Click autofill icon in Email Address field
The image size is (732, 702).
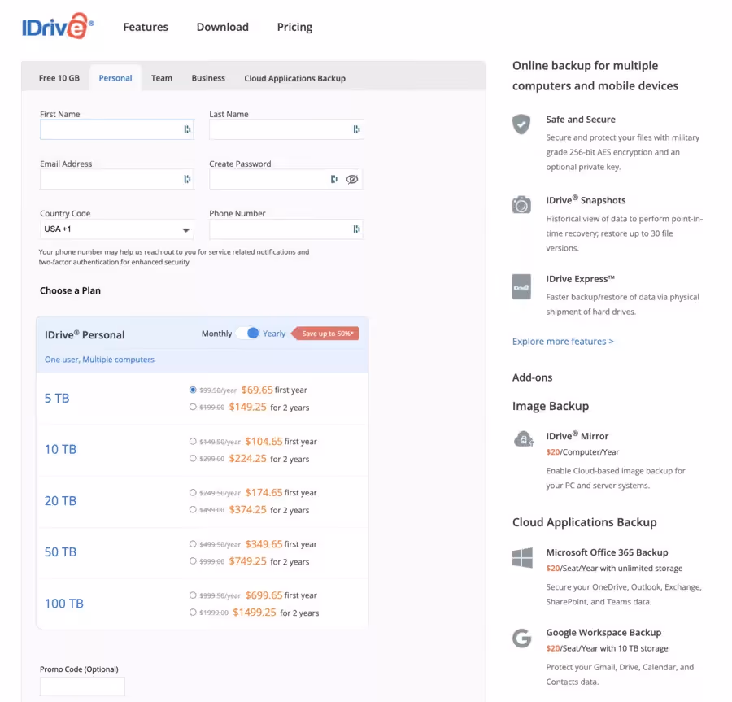point(187,179)
